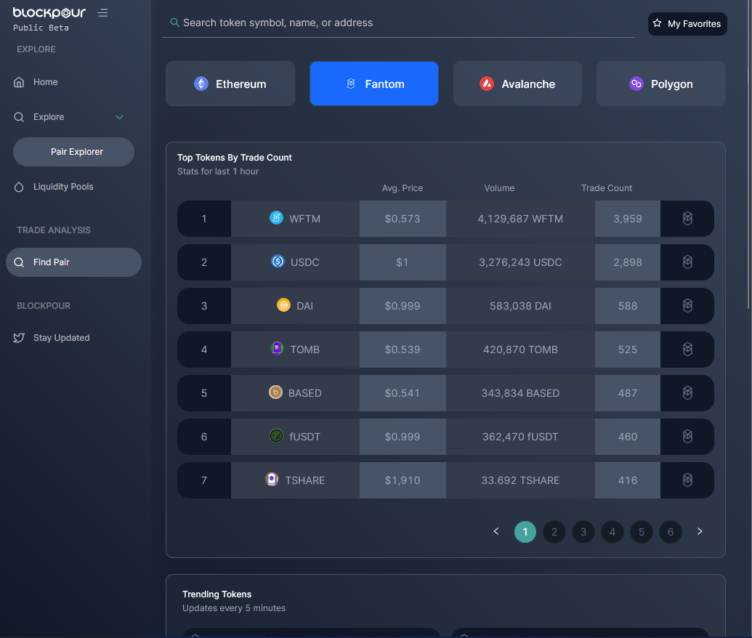Click WFTM token name
Viewport: 752px width, 638px height.
[305, 219]
